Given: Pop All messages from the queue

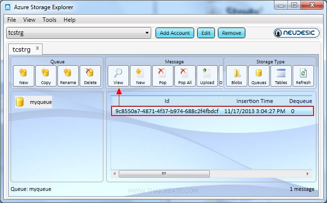Looking at the screenshot, I should [185, 76].
